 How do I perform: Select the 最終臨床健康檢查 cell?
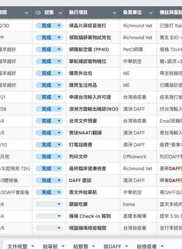93,169
